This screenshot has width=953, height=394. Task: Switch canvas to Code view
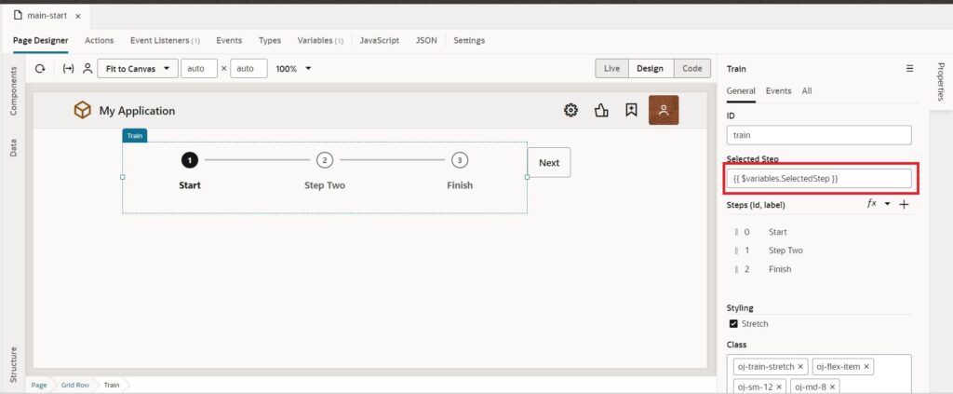[x=692, y=69]
